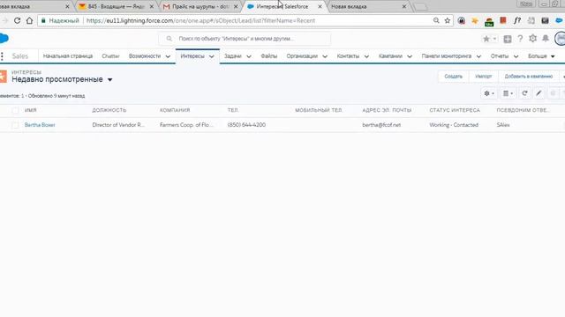
Task: Click the browser address bar URL
Action: click(x=200, y=20)
